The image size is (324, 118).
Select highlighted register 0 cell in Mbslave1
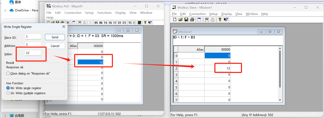217,55
